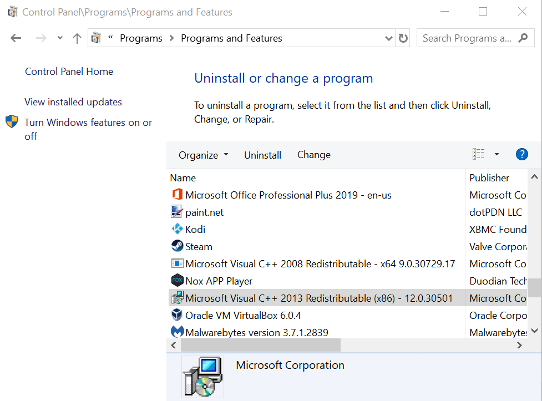Select the Visual C++ 2008 icon
Screen dimensions: 542x401
(178, 263)
